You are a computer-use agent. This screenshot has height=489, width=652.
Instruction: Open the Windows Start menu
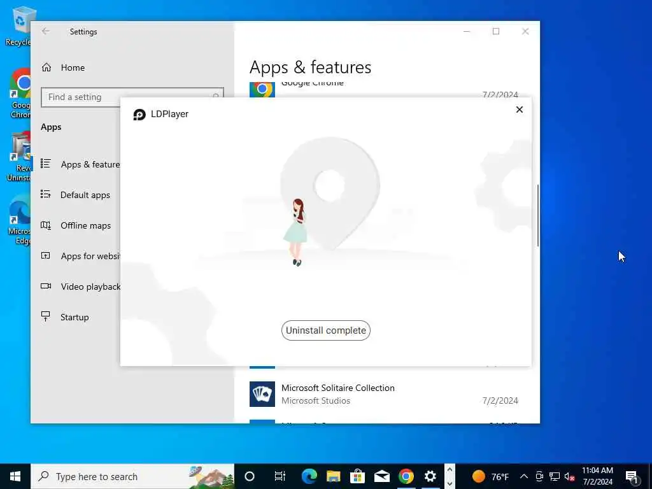(x=15, y=476)
